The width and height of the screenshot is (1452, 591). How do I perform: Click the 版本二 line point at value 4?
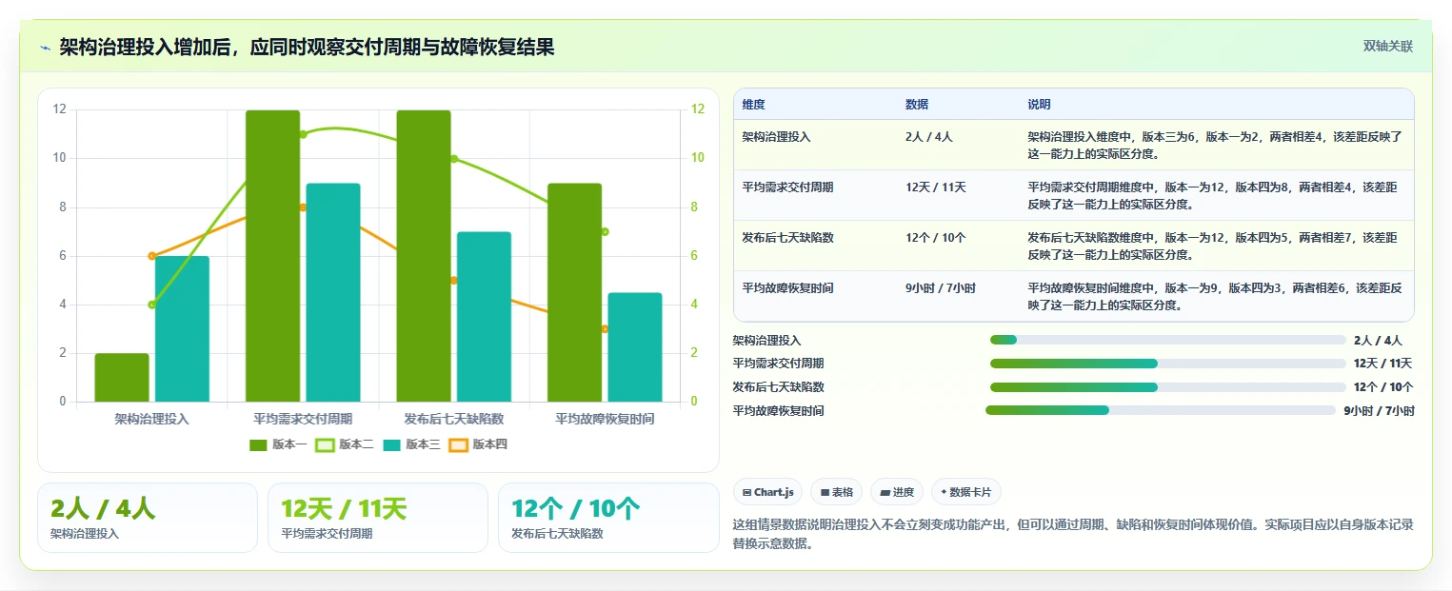[x=152, y=305]
